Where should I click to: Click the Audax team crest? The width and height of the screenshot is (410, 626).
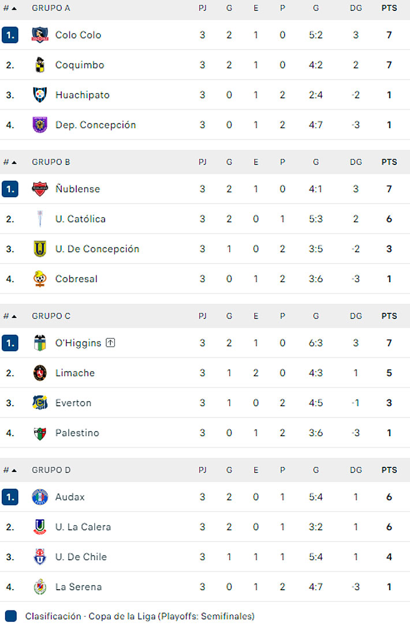pos(40,497)
